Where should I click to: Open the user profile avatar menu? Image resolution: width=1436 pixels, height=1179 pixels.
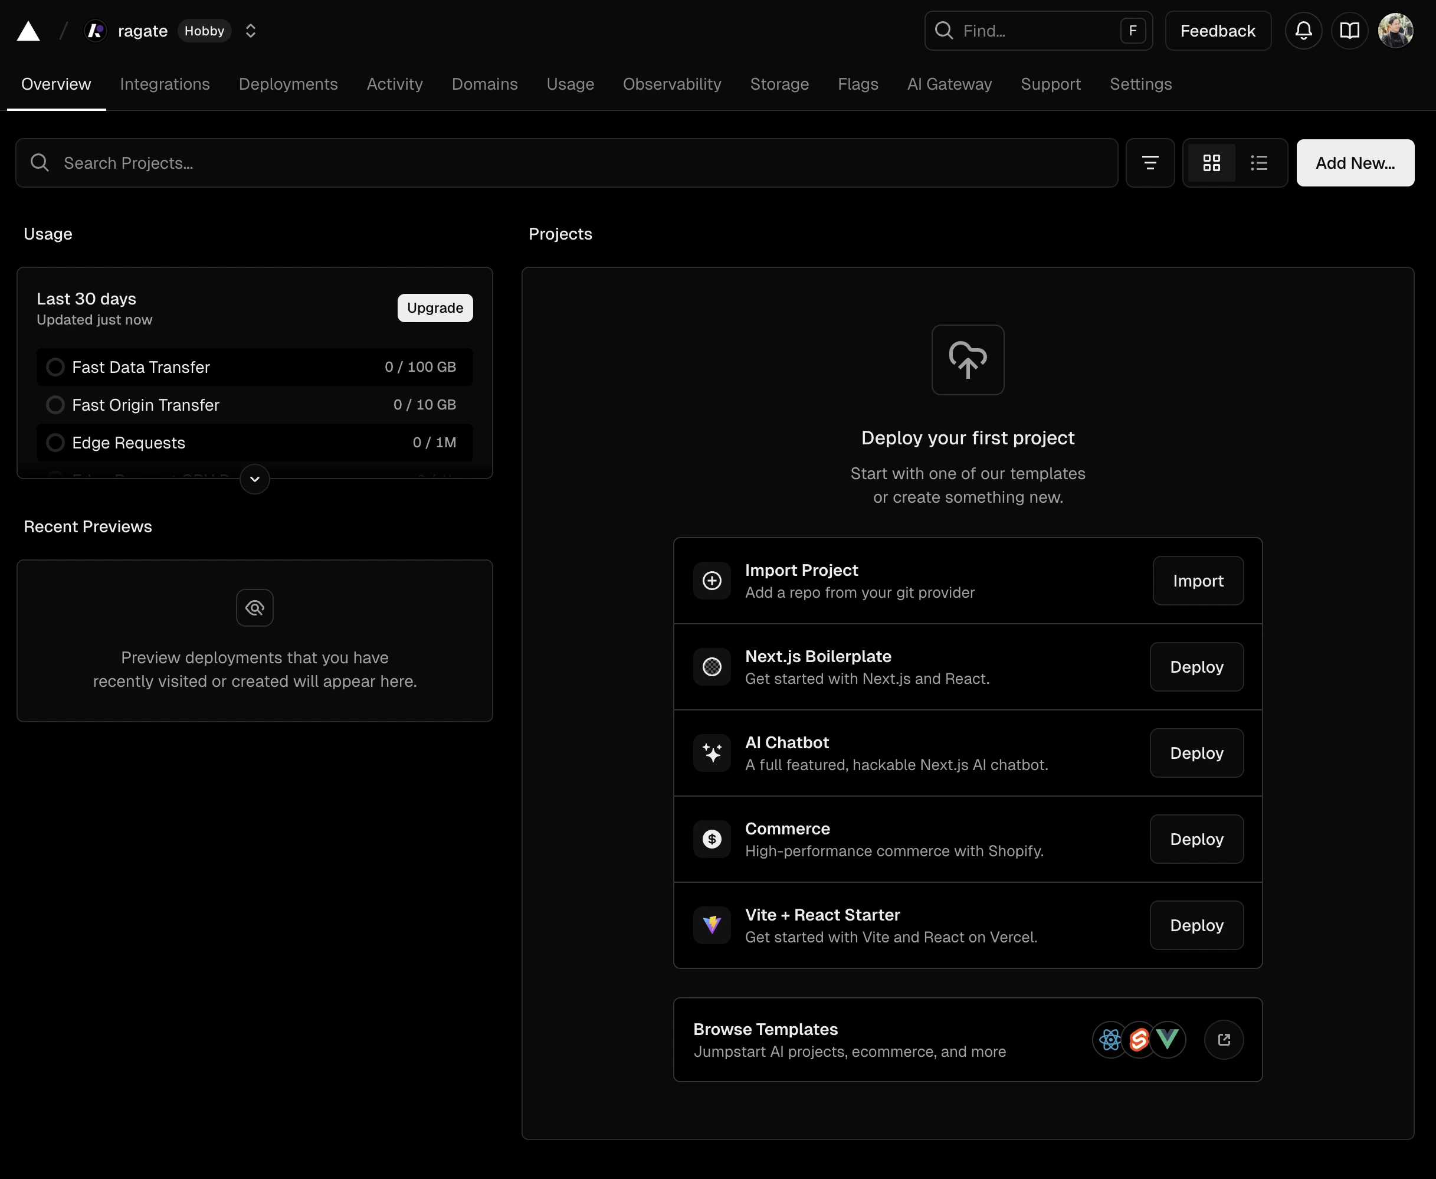pyautogui.click(x=1396, y=31)
